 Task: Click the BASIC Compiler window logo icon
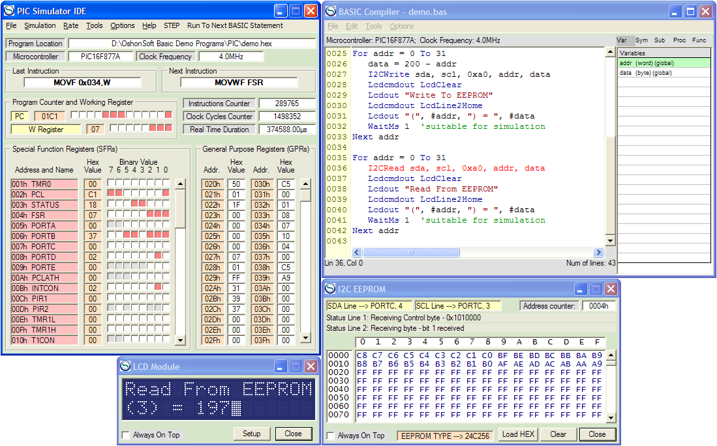pyautogui.click(x=331, y=12)
